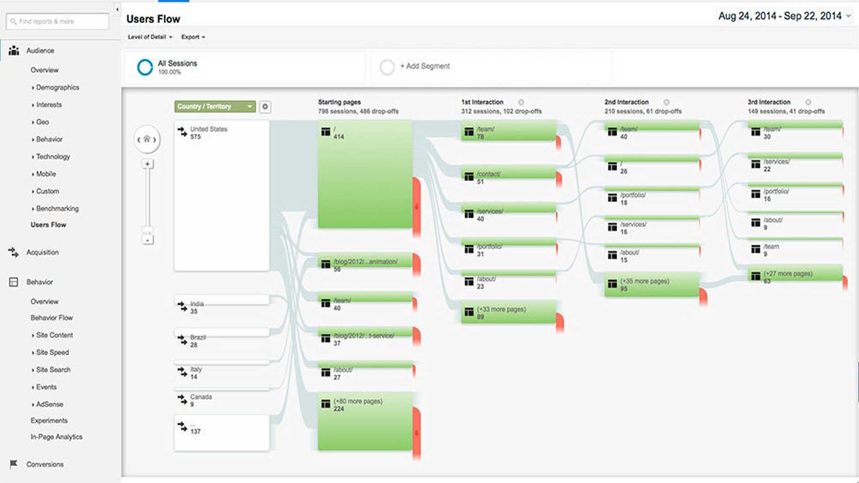
Task: Select Users Flow in the Audience menu
Action: (49, 225)
